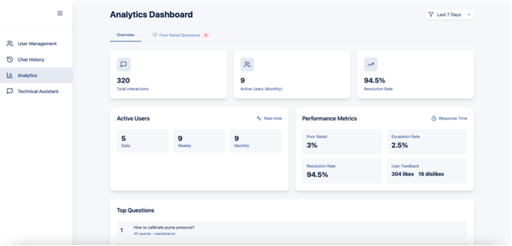Click the Analytics bar-chart icon

tap(9, 75)
